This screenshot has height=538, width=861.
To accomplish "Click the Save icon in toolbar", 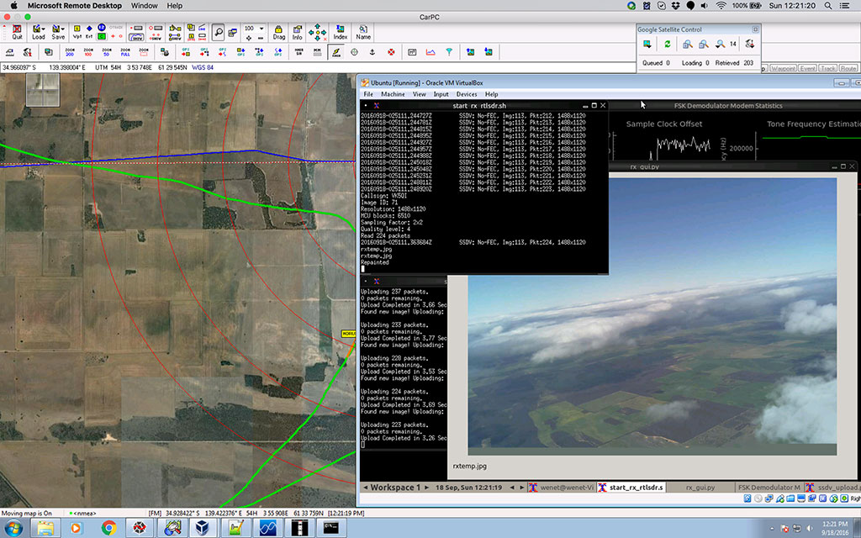I will (56, 33).
